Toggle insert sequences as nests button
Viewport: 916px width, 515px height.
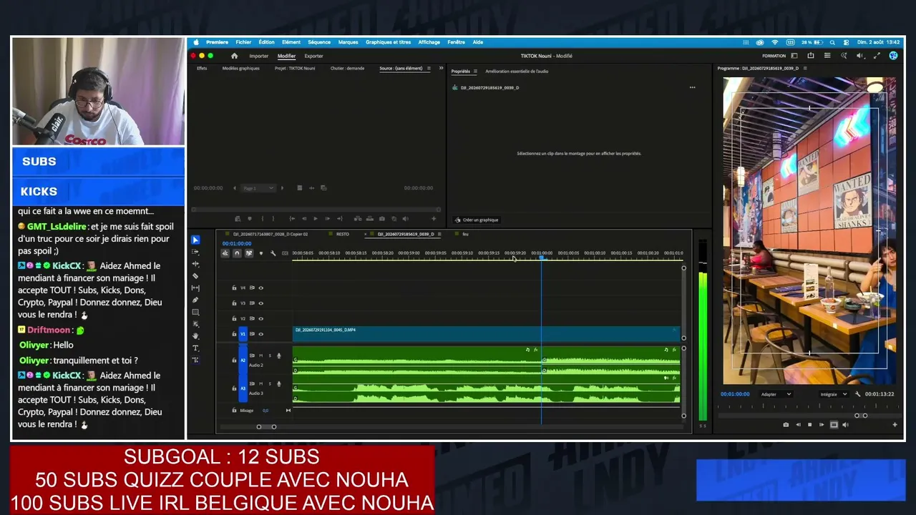(225, 253)
